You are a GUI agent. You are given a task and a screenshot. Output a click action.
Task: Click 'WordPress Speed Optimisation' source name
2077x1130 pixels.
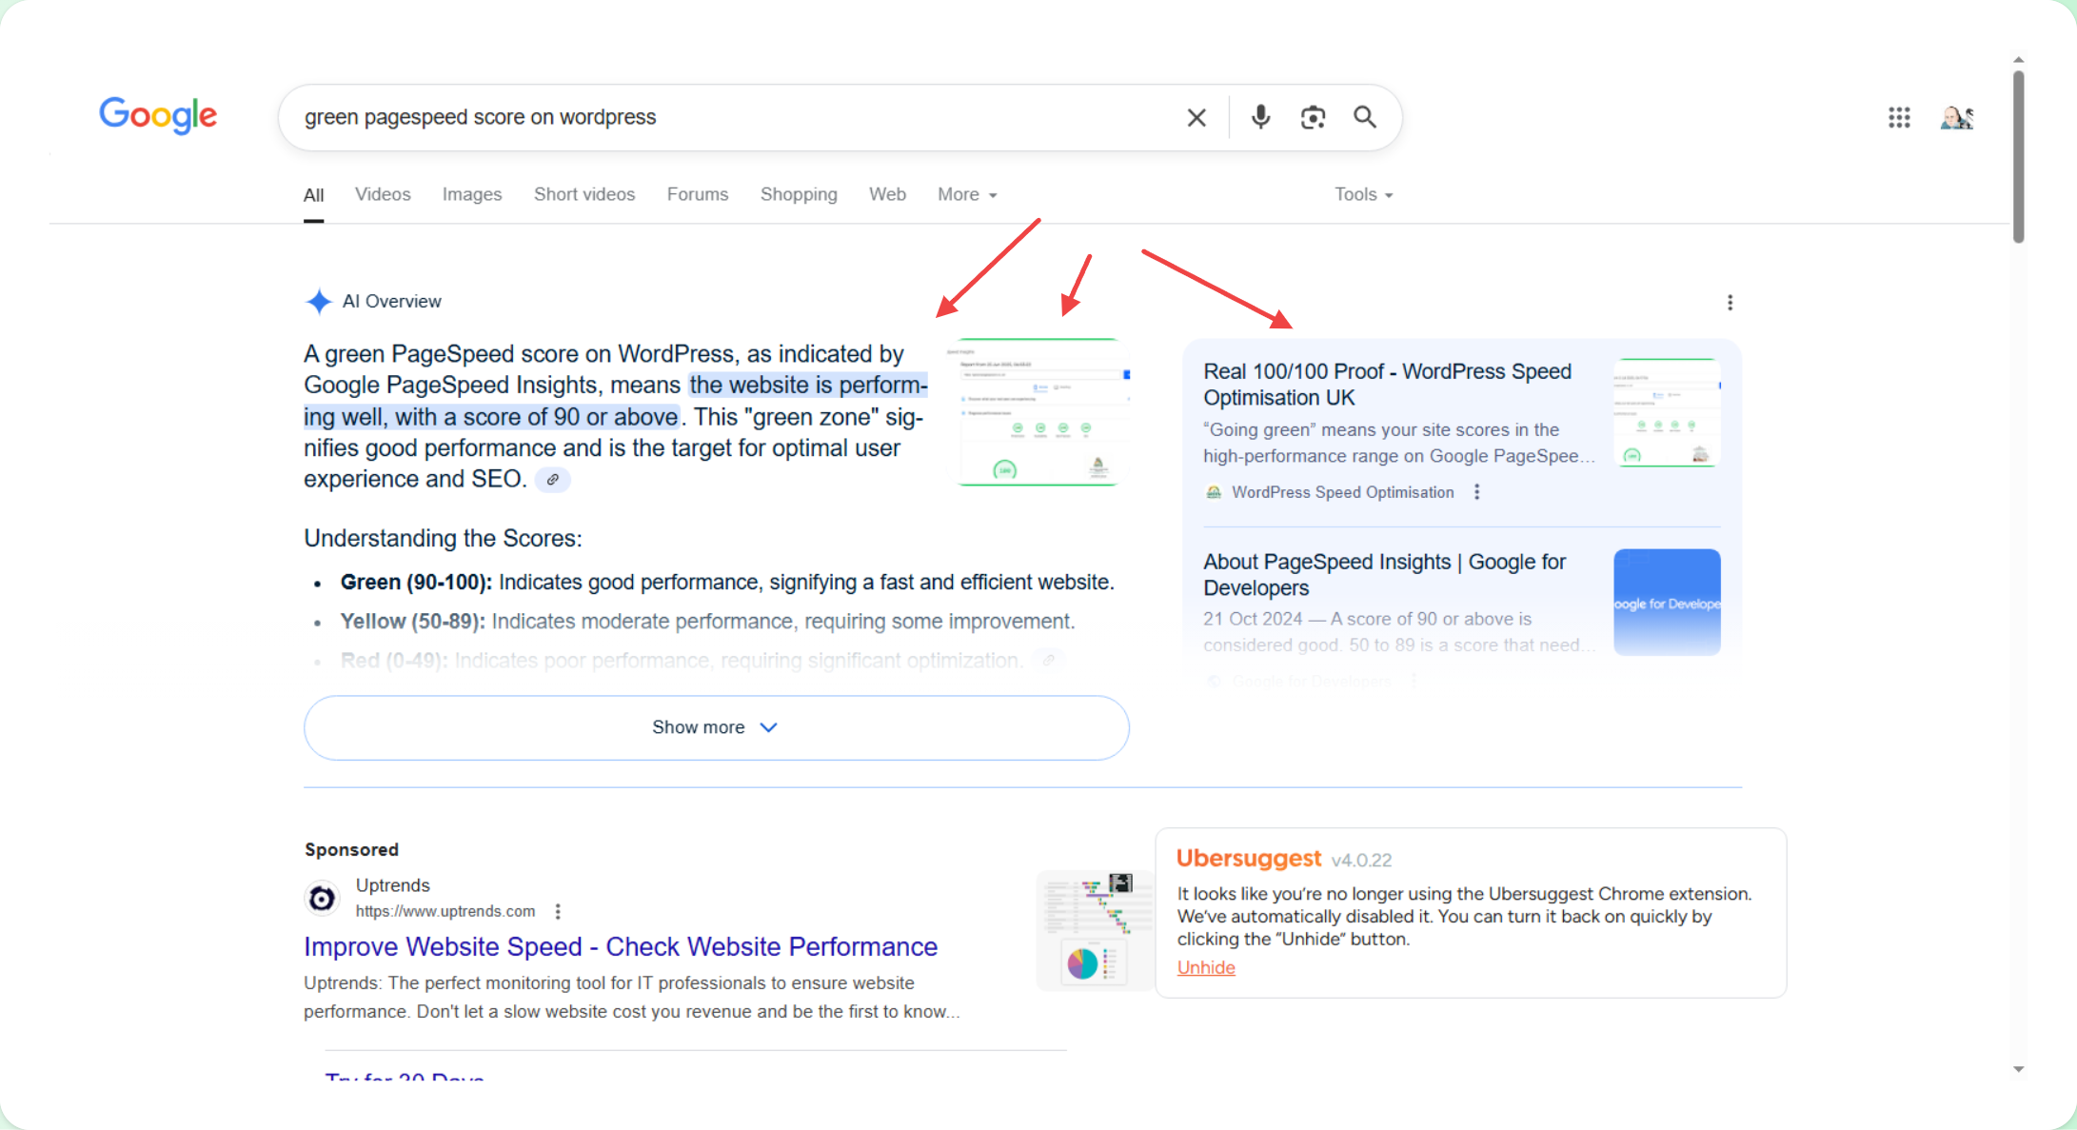click(x=1342, y=492)
